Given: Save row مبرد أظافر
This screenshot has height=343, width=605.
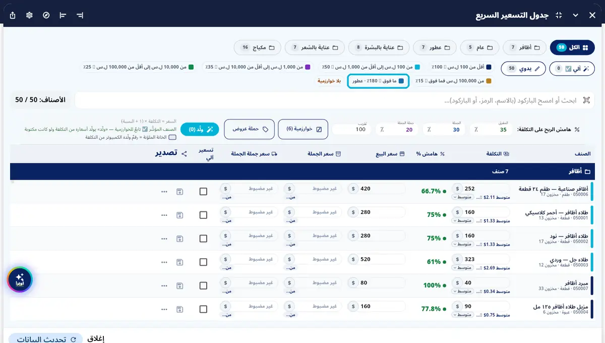Looking at the screenshot, I should pos(180,286).
